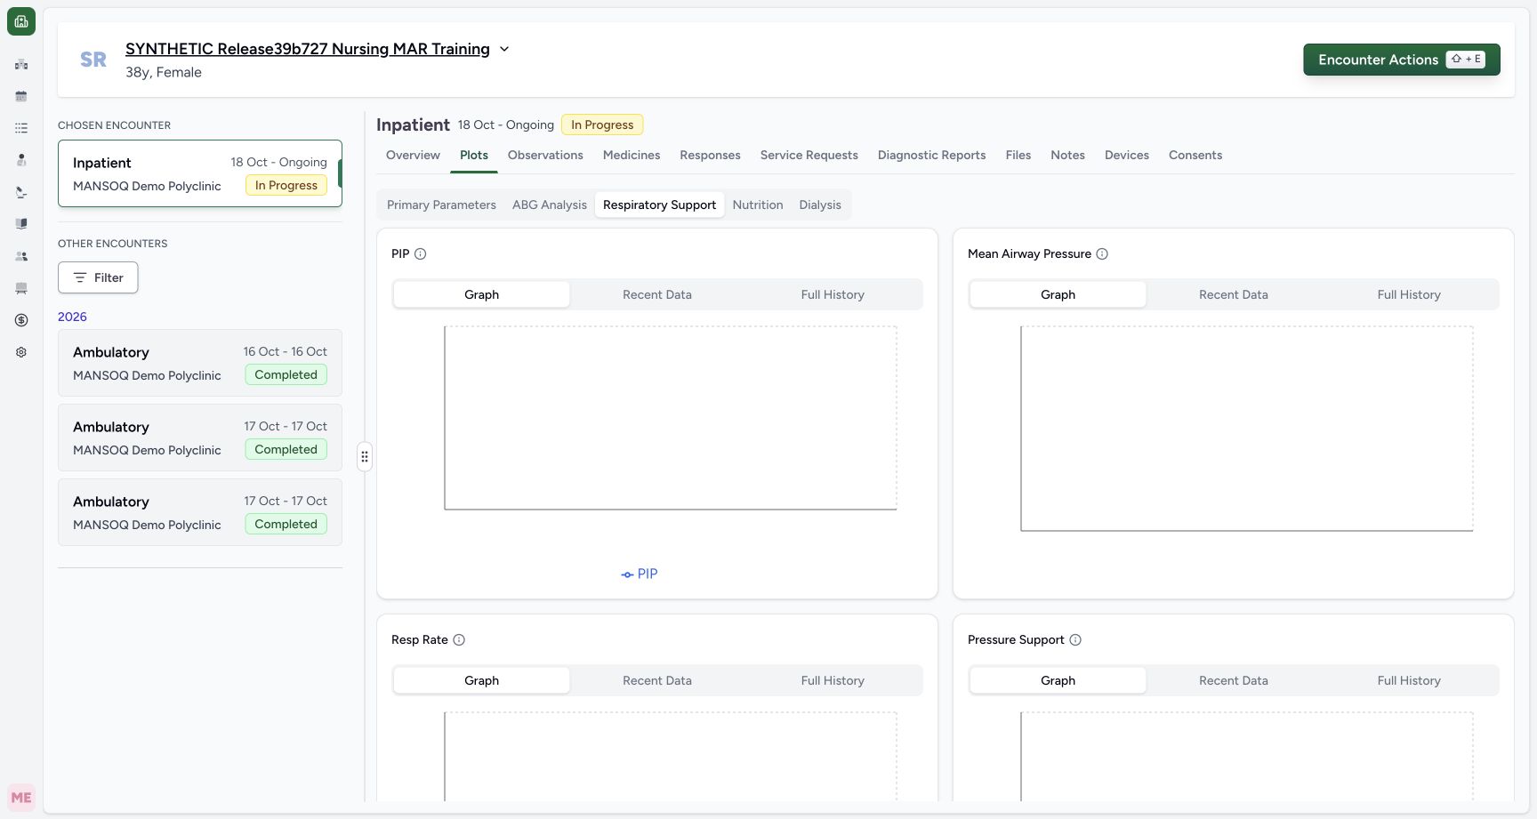Open the encounters Filter button

point(98,277)
